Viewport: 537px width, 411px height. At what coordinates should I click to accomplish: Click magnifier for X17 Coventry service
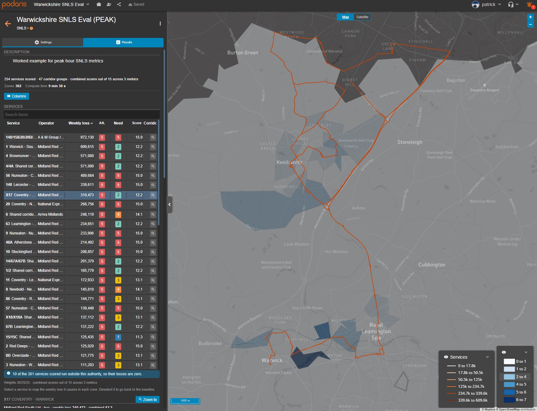153,195
